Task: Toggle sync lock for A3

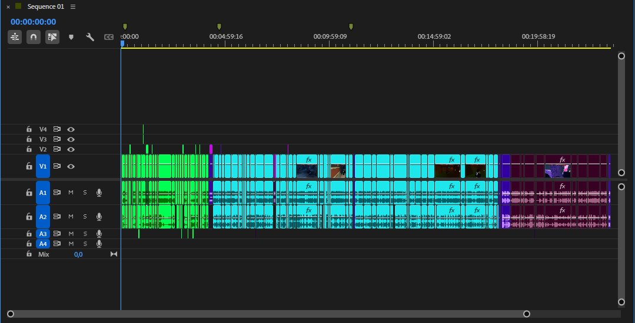Action: (x=56, y=234)
